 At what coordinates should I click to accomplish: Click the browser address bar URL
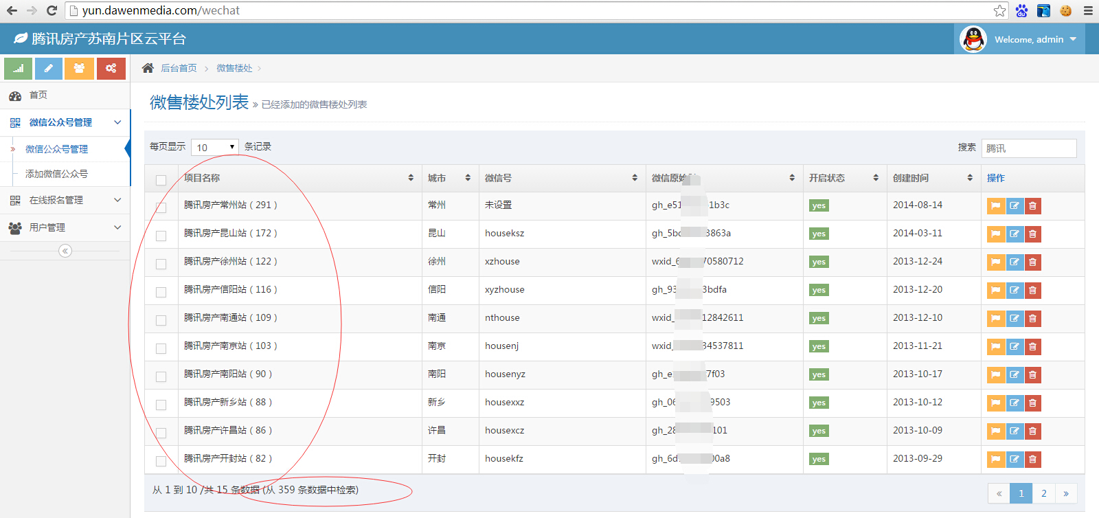[x=161, y=10]
